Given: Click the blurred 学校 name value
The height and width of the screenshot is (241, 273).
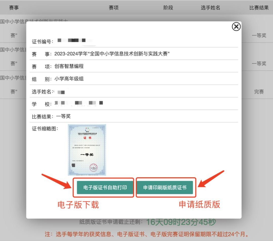Looking at the screenshot, I should (x=78, y=103).
